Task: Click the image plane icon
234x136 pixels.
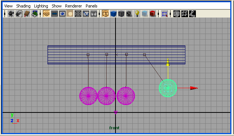Action: tap(35, 14)
